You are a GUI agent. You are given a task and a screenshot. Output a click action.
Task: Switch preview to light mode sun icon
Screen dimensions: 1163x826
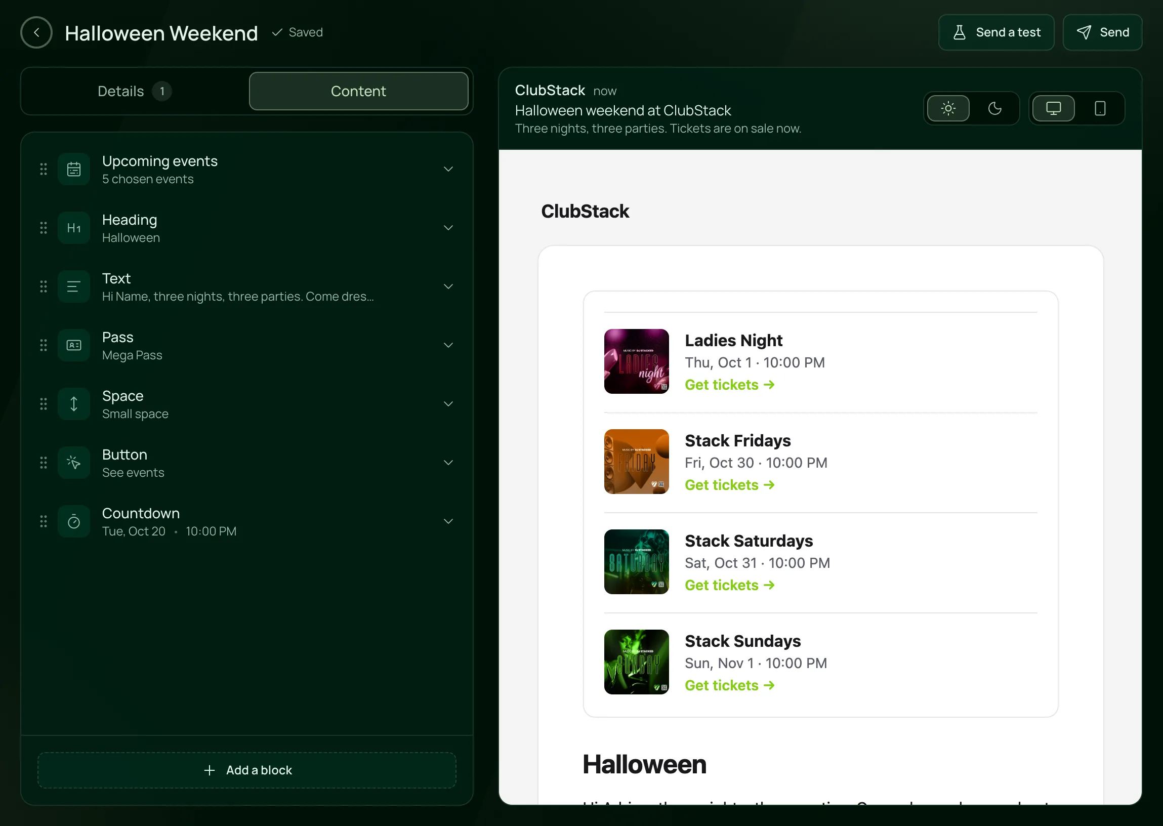point(948,108)
